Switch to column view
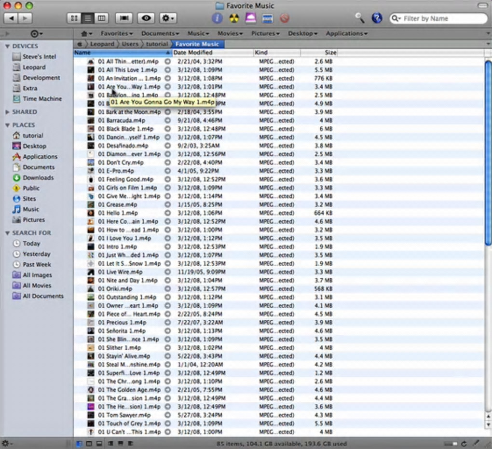 click(101, 18)
